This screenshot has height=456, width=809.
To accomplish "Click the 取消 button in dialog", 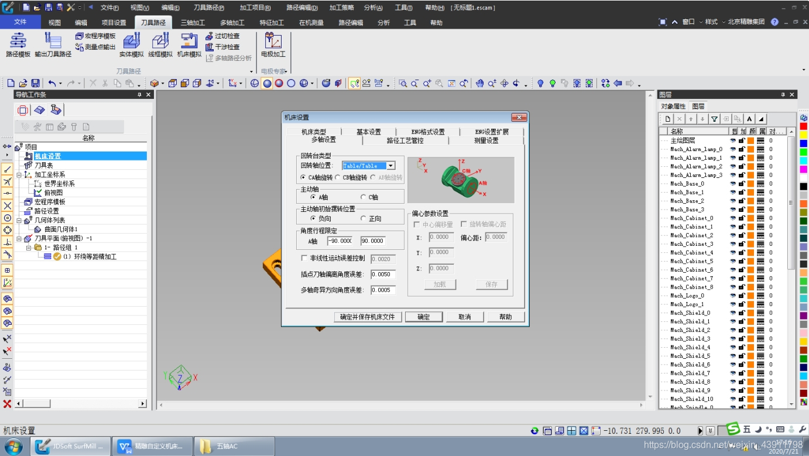I will pyautogui.click(x=465, y=317).
